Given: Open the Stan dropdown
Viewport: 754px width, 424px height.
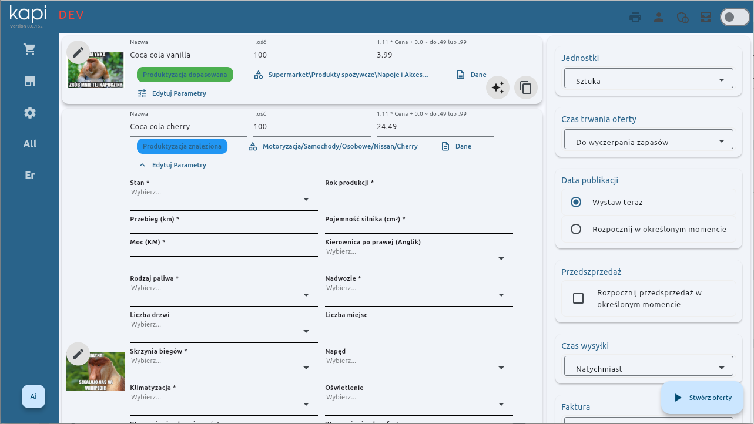Looking at the screenshot, I should (x=223, y=198).
